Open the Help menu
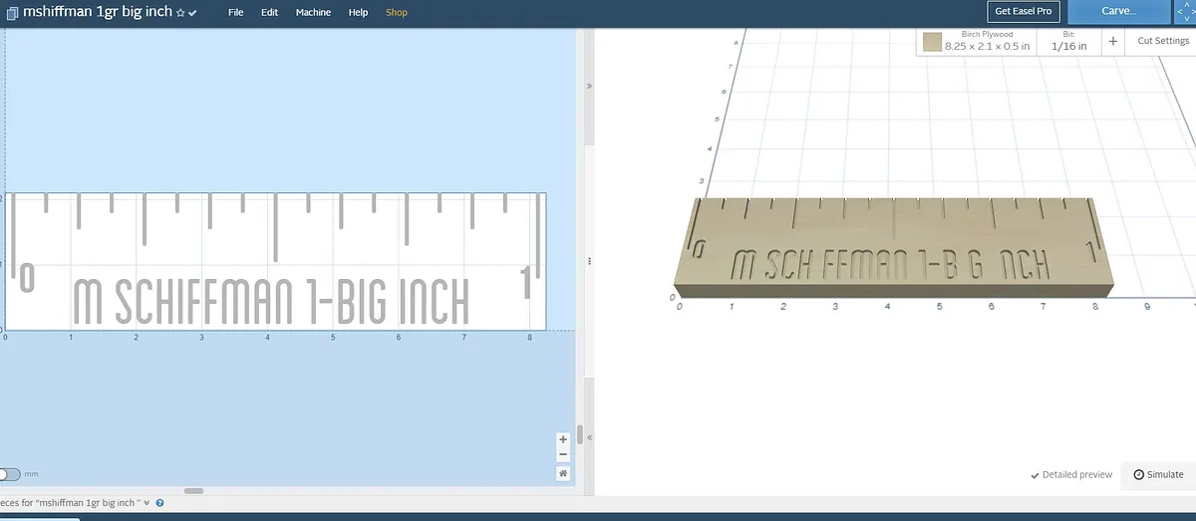The width and height of the screenshot is (1196, 521). click(x=358, y=12)
